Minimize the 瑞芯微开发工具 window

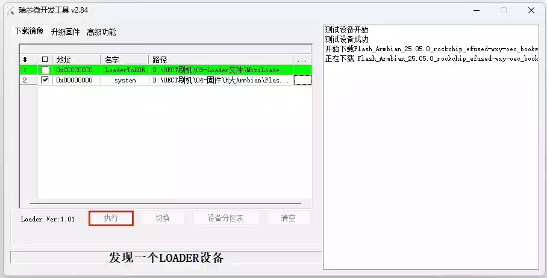pos(477,10)
